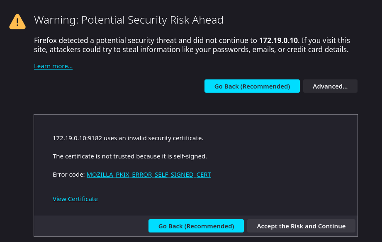Click Accept the Risk and Continue
The height and width of the screenshot is (242, 382).
[x=301, y=226]
